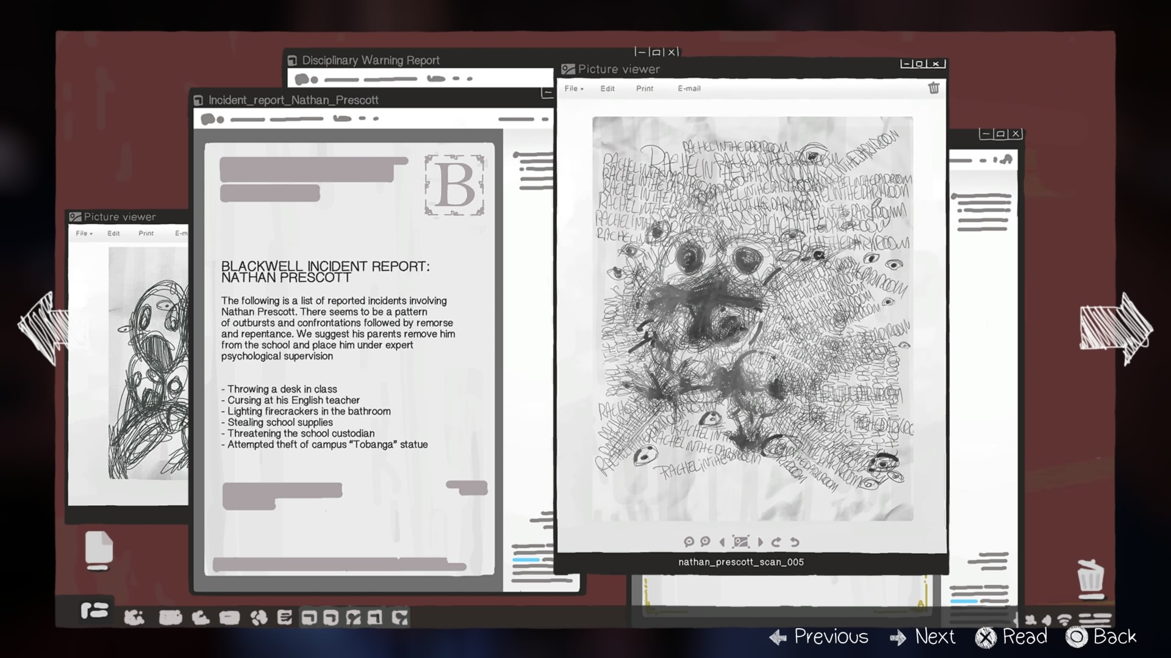The height and width of the screenshot is (658, 1171).
Task: Open the File menu in front Picture viewer
Action: 573,88
